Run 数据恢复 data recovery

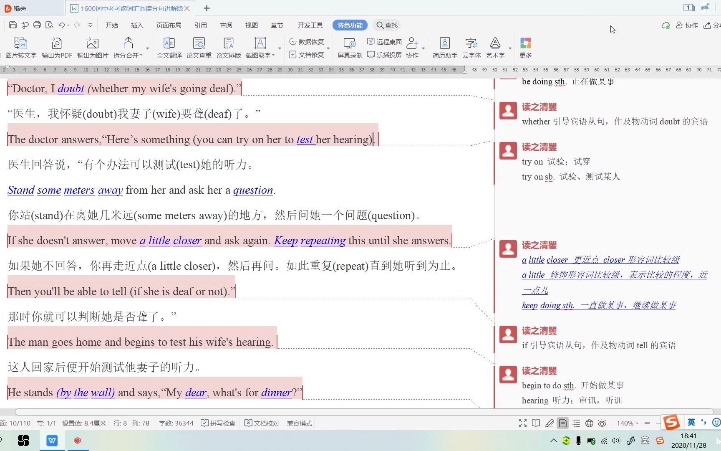pyautogui.click(x=307, y=42)
